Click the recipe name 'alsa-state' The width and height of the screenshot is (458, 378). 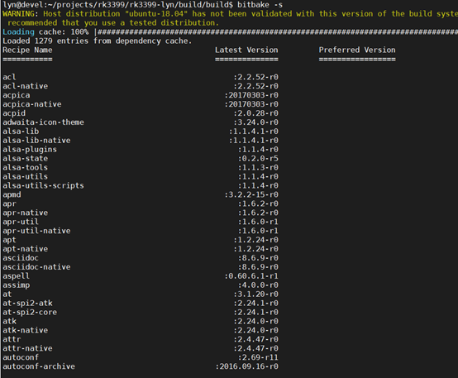[25, 159]
